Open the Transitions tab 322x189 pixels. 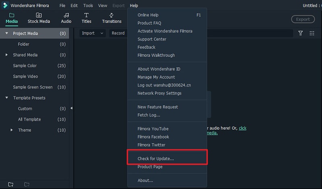[112, 18]
